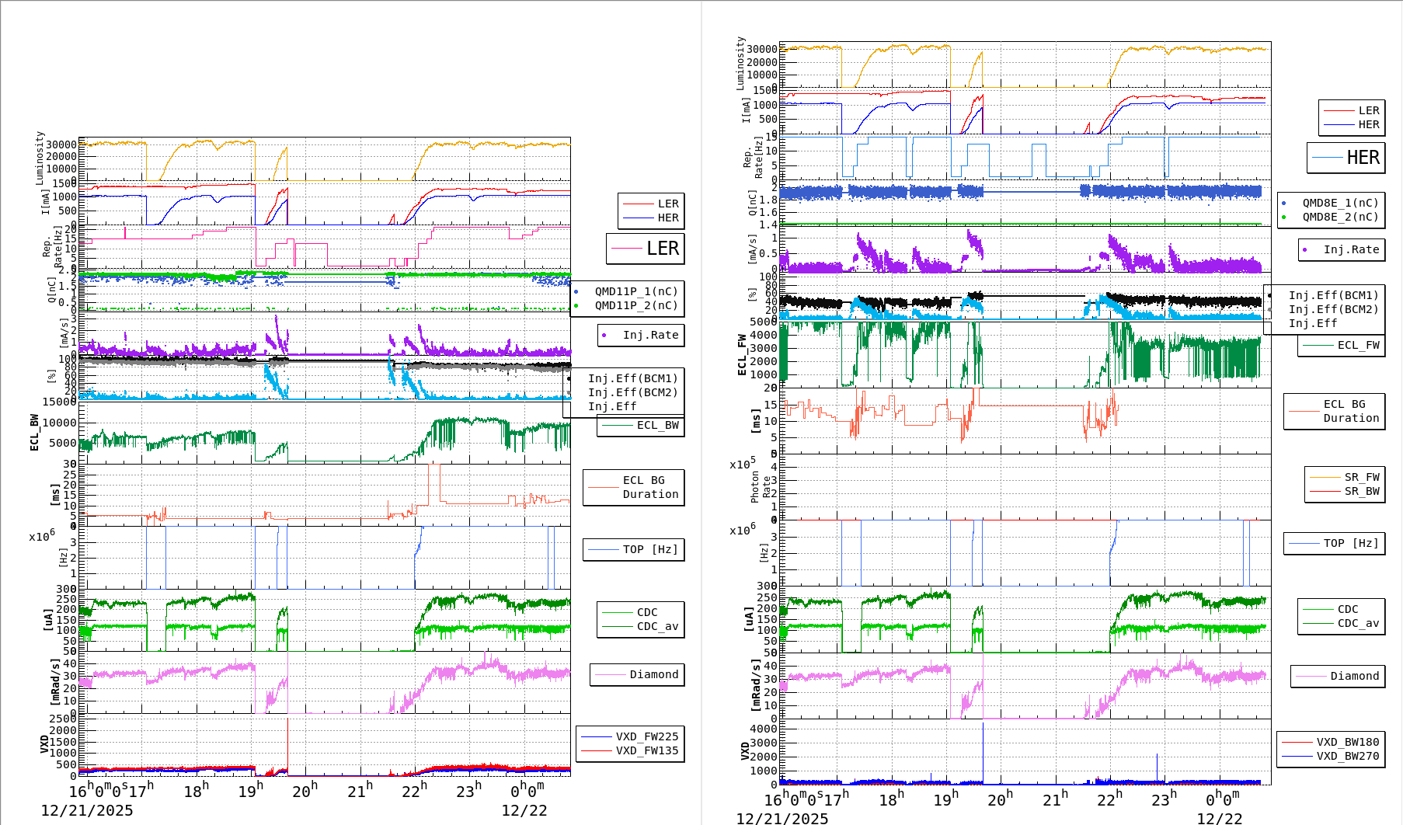This screenshot has height=825, width=1403.
Task: Click the large HER title box
Action: (1346, 158)
